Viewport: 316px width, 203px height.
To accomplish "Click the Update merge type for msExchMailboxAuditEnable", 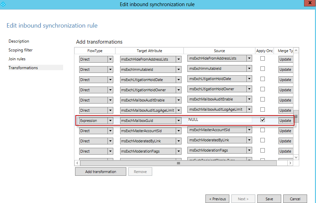I will pos(285,100).
